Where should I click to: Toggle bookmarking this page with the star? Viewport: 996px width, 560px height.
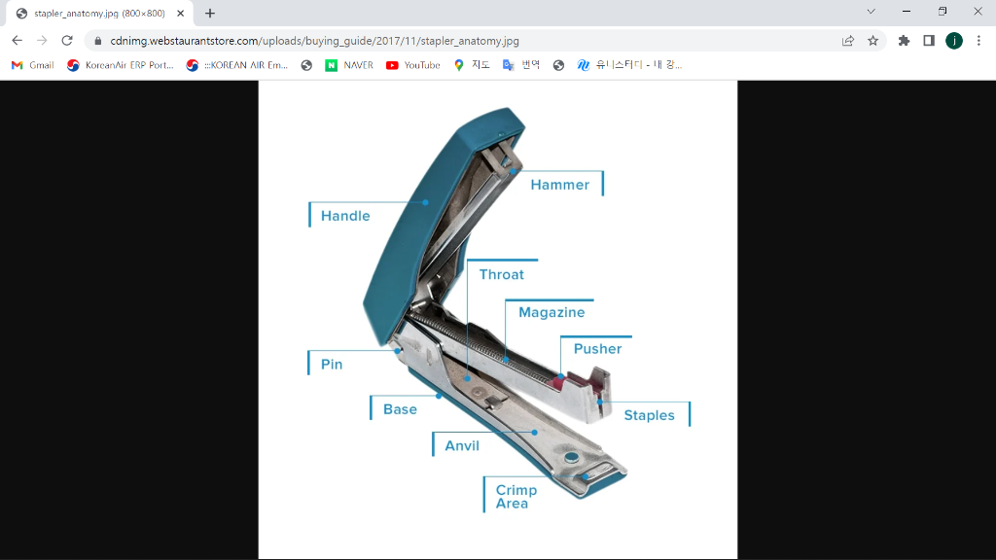[x=872, y=42]
